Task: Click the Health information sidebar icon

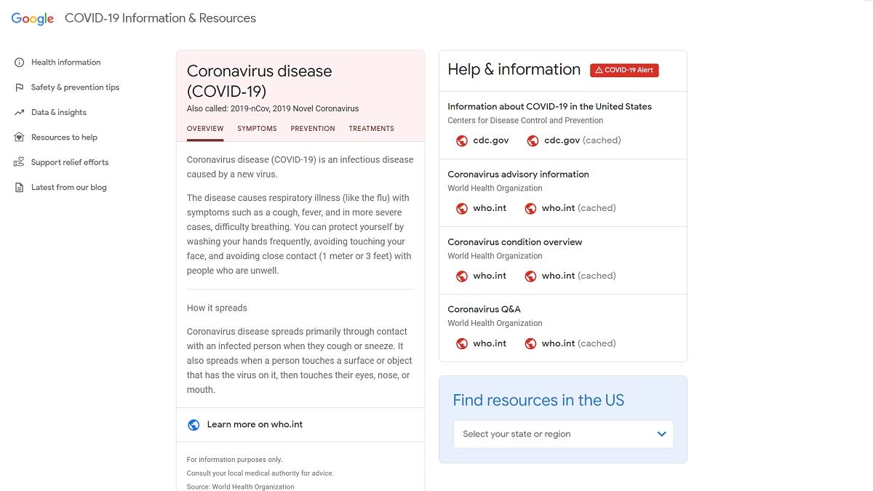Action: click(20, 62)
